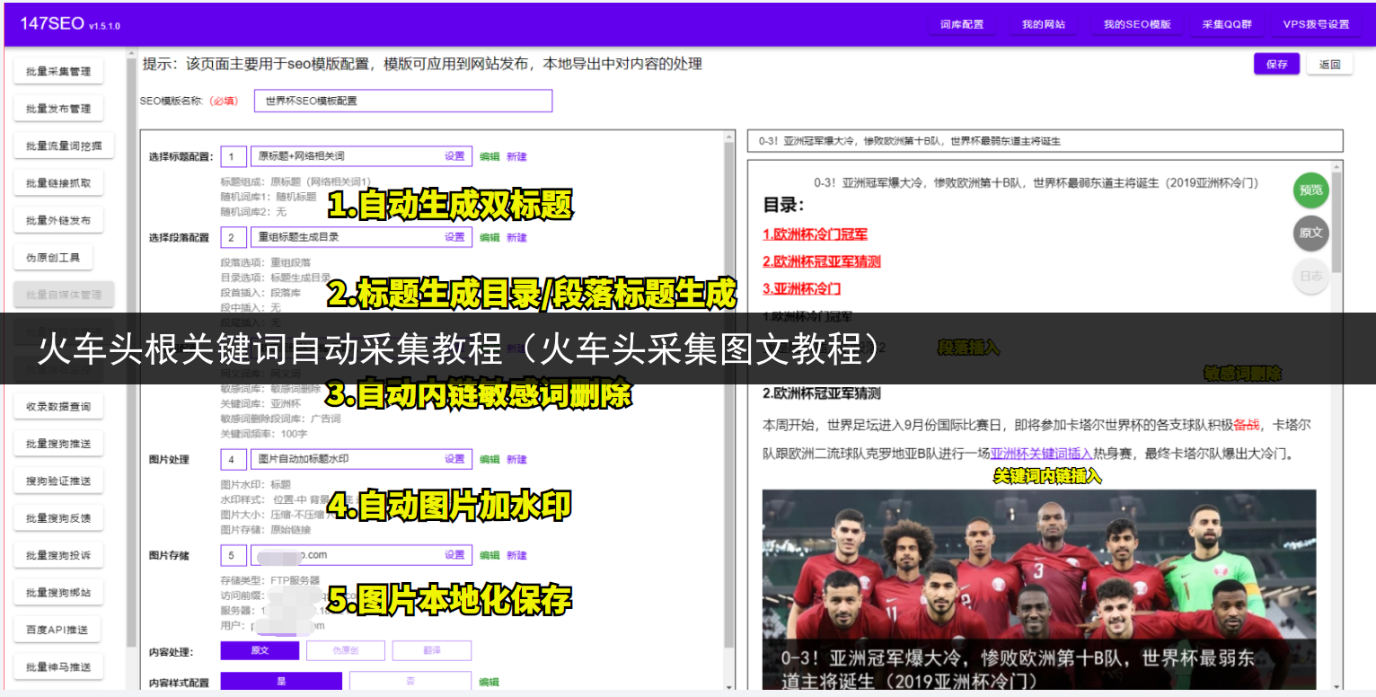Click 编辑 next to 图片存储
Viewport: 1376px width, 697px height.
point(490,555)
